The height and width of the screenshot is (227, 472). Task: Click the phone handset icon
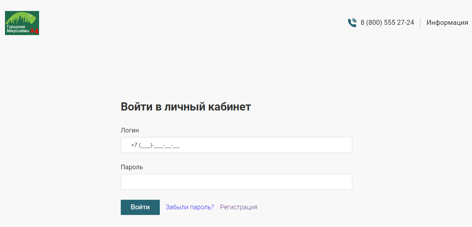click(352, 23)
